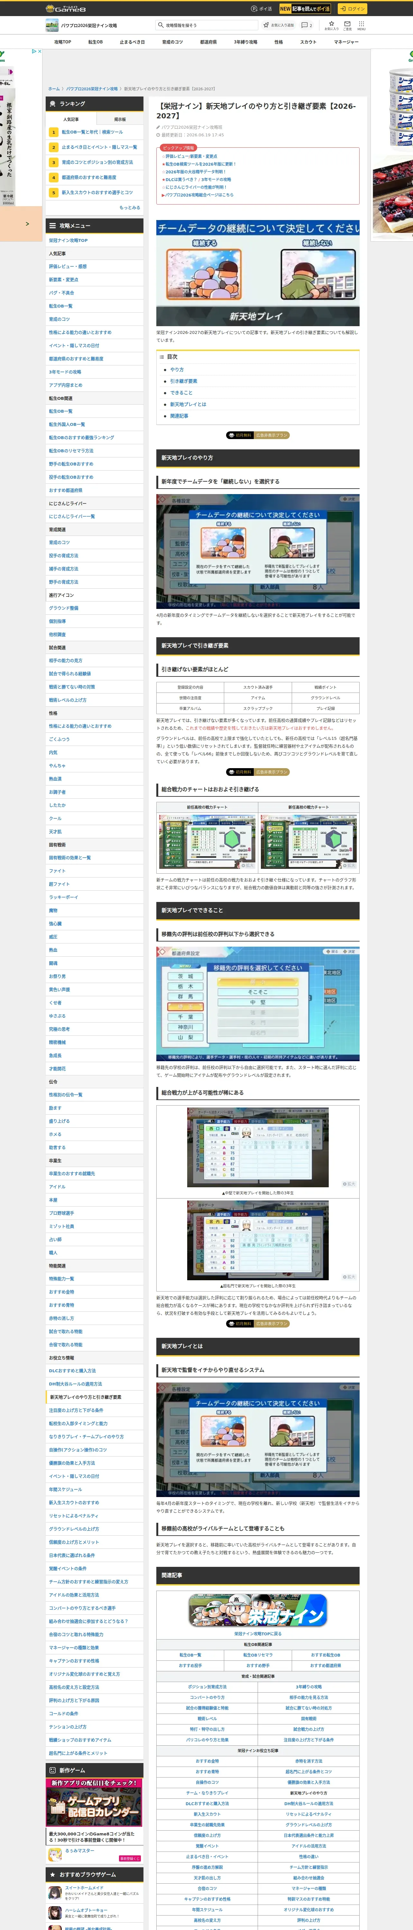Click the お気に入り star icon in header
This screenshot has height=1930, width=413.
click(x=331, y=25)
